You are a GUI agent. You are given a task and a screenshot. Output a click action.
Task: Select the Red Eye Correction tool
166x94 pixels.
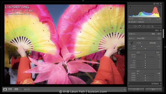click(x=140, y=26)
